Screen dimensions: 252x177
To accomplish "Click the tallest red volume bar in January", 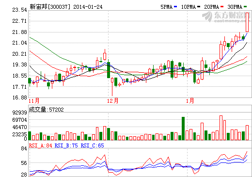I will coord(221,128).
